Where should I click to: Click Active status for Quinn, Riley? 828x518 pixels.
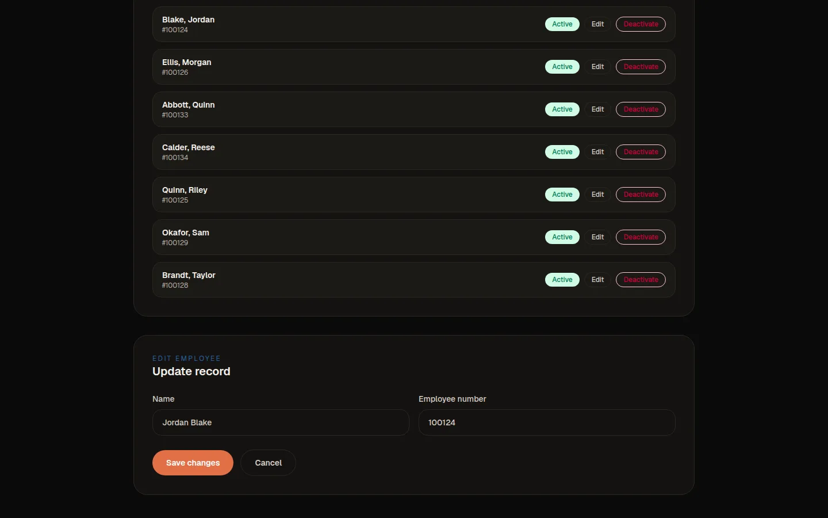point(562,195)
